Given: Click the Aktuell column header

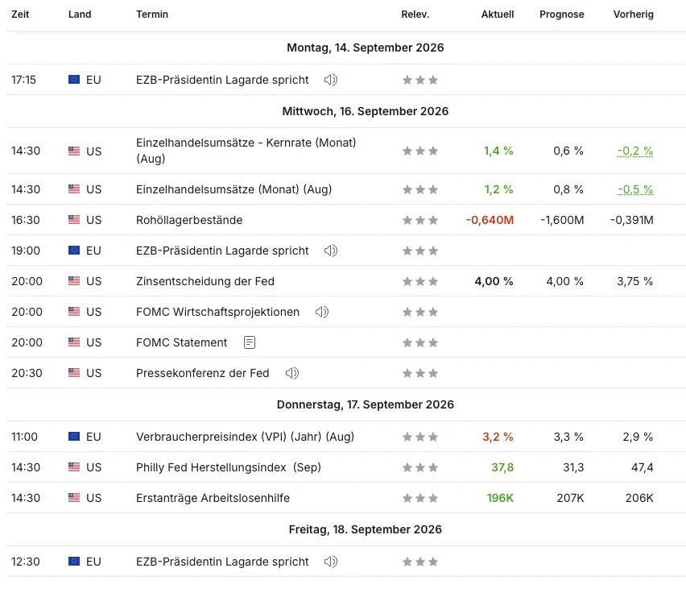Looking at the screenshot, I should (x=498, y=15).
